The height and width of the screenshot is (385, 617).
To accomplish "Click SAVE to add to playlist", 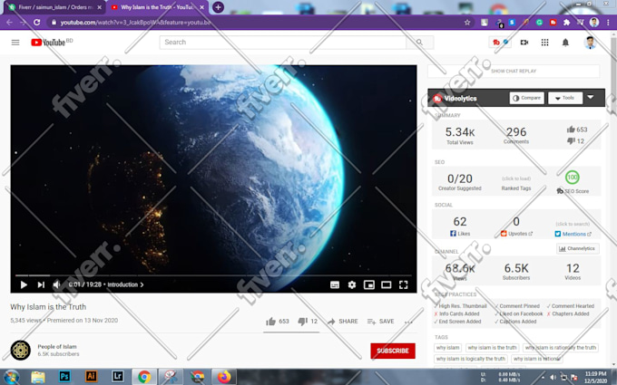I will tap(380, 322).
